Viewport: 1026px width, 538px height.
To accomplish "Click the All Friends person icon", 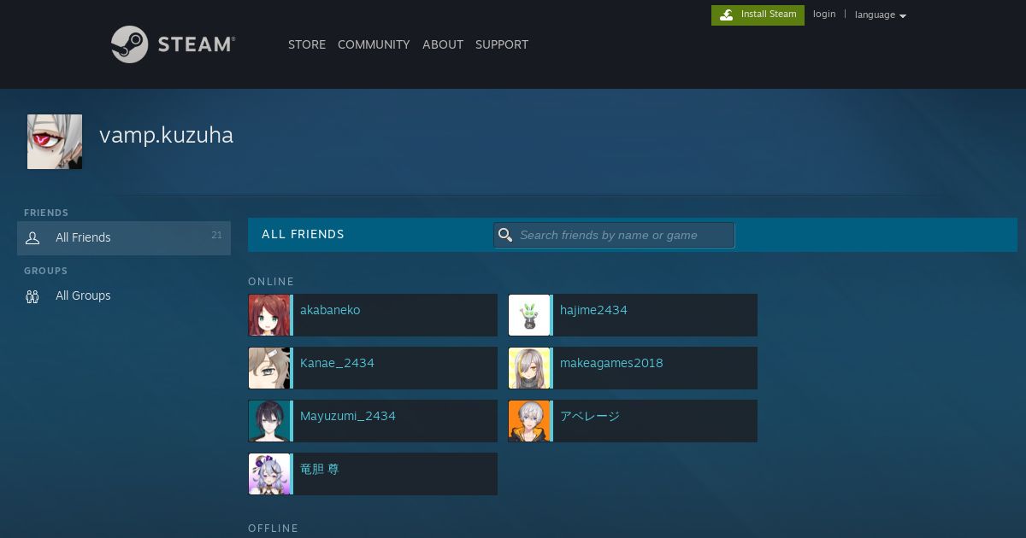I will (x=32, y=238).
